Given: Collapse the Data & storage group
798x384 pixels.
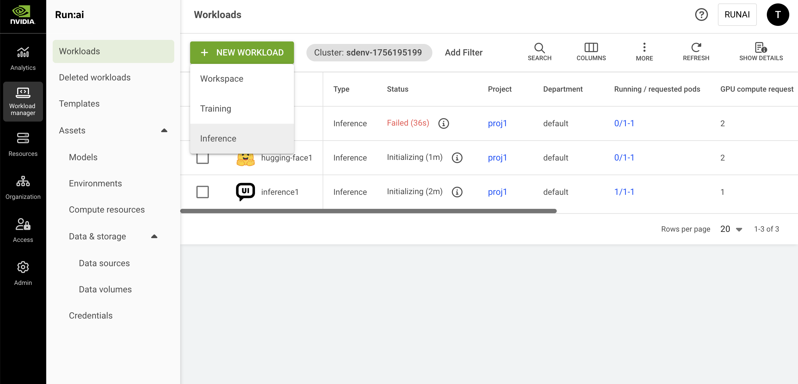Looking at the screenshot, I should [x=154, y=236].
